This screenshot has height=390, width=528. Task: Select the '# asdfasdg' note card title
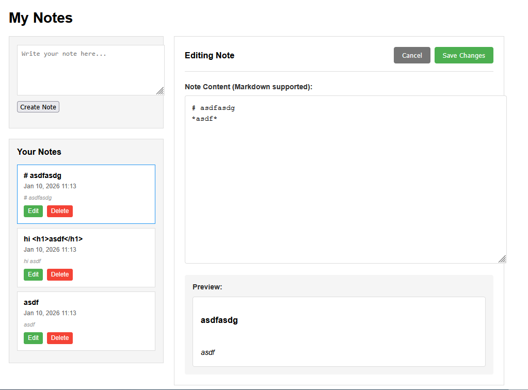coord(42,175)
